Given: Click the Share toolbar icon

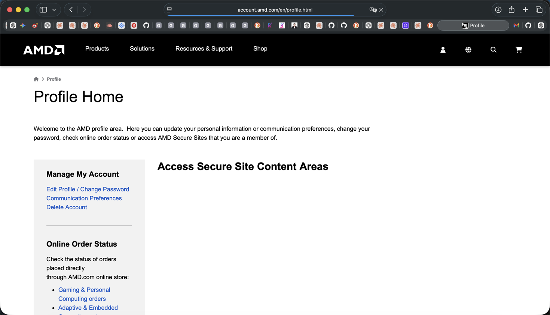Looking at the screenshot, I should coord(511,10).
